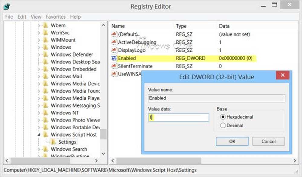The image size is (302, 177).
Task: Open the Favorites menu
Action: pyautogui.click(x=56, y=17)
